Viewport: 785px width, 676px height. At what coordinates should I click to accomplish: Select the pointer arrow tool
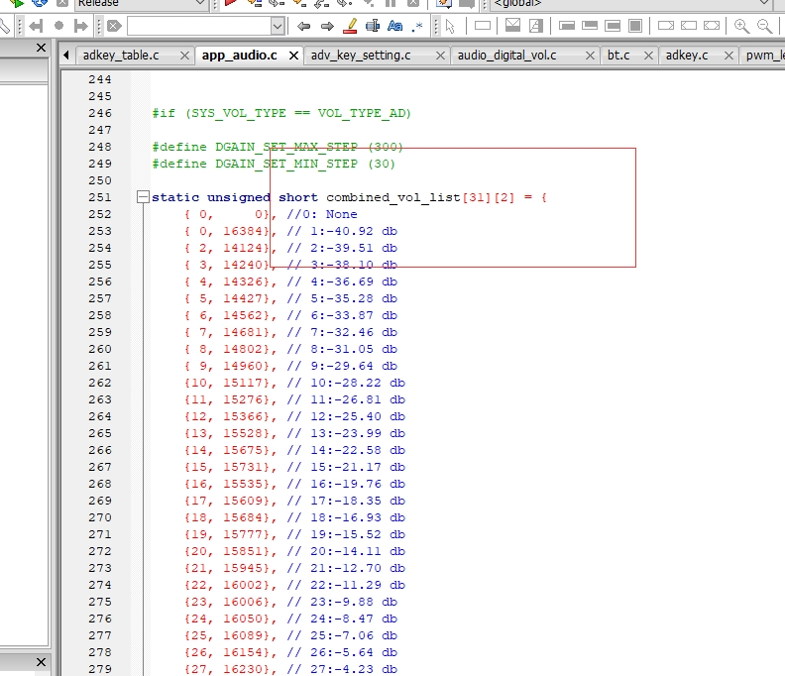pyautogui.click(x=450, y=26)
